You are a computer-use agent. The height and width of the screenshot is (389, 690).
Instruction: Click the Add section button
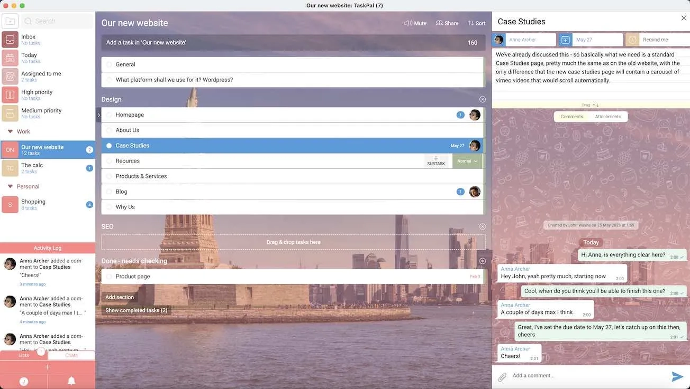(120, 297)
